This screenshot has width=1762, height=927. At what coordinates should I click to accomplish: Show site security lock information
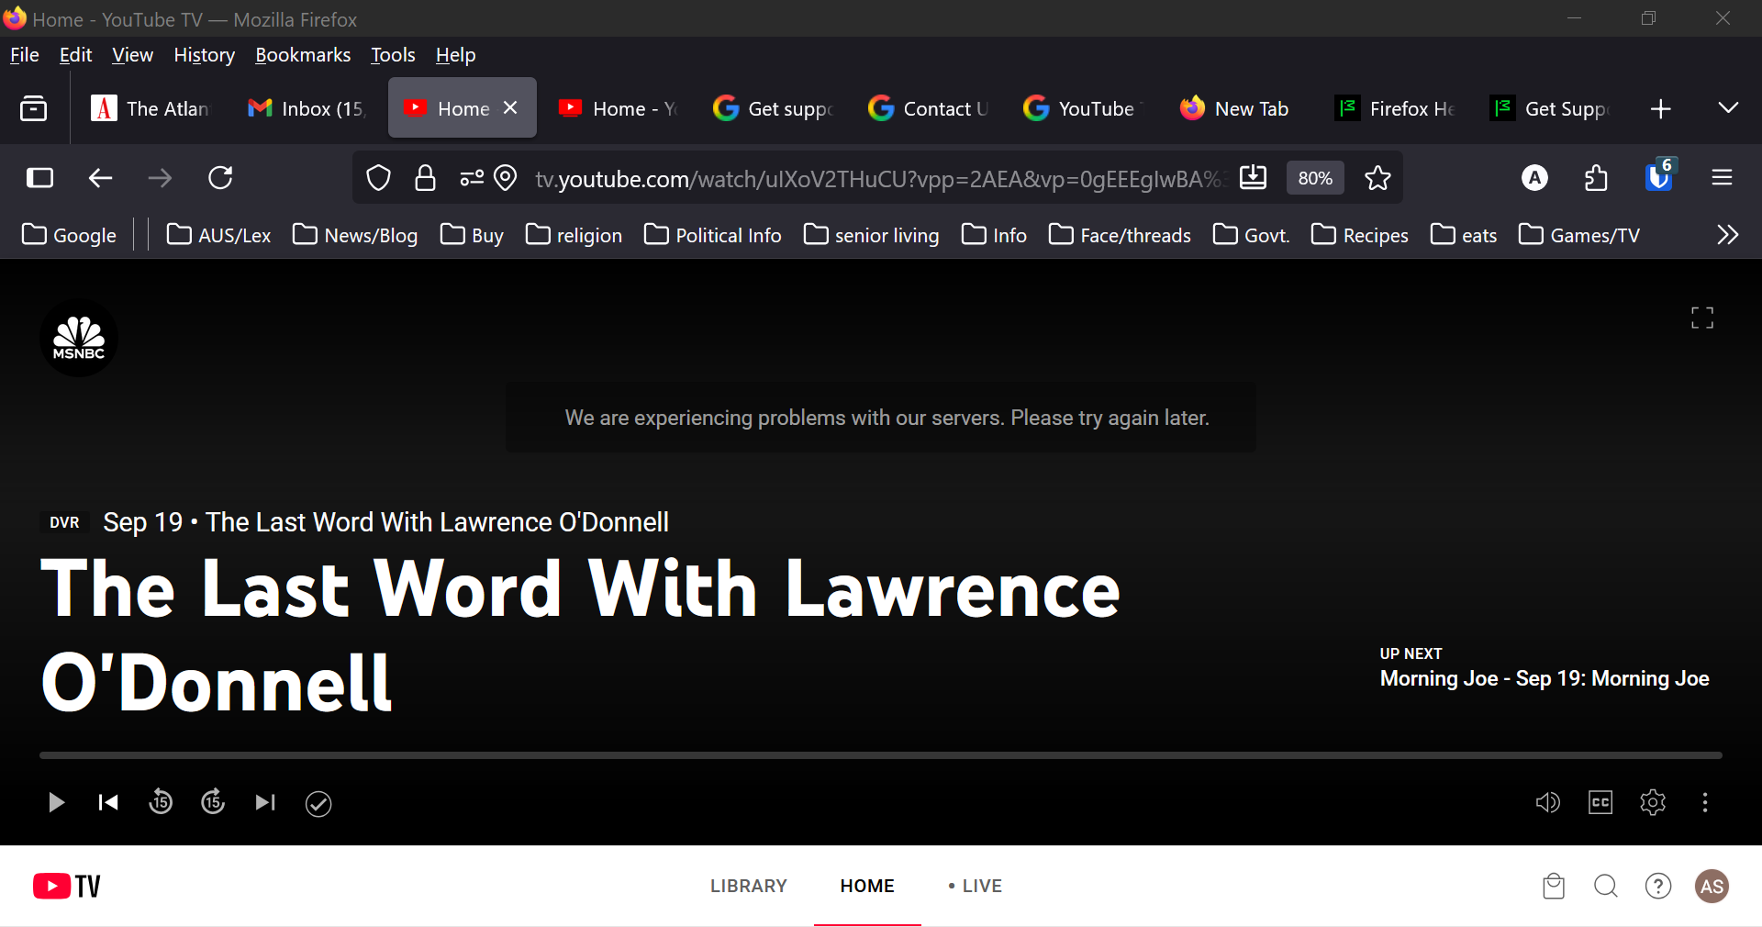coord(425,178)
